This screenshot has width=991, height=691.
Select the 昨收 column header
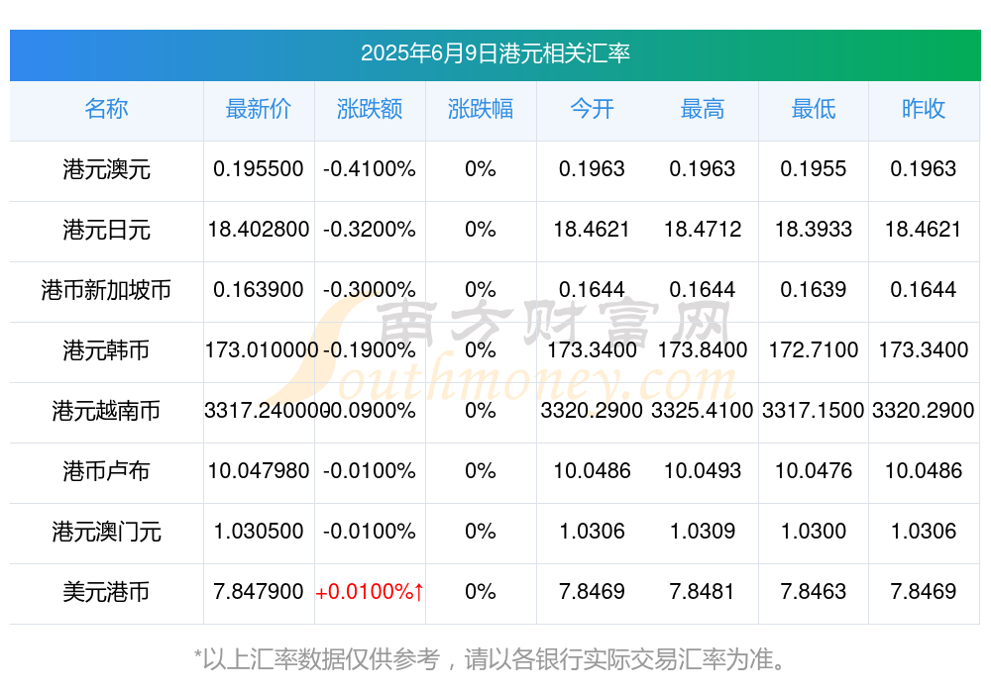[x=924, y=109]
